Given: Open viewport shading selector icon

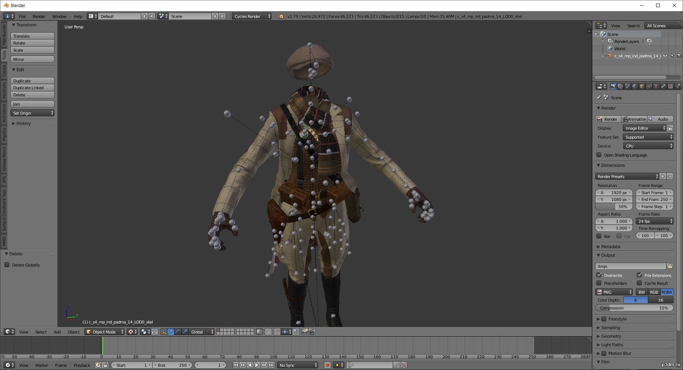Looking at the screenshot, I should [x=132, y=332].
